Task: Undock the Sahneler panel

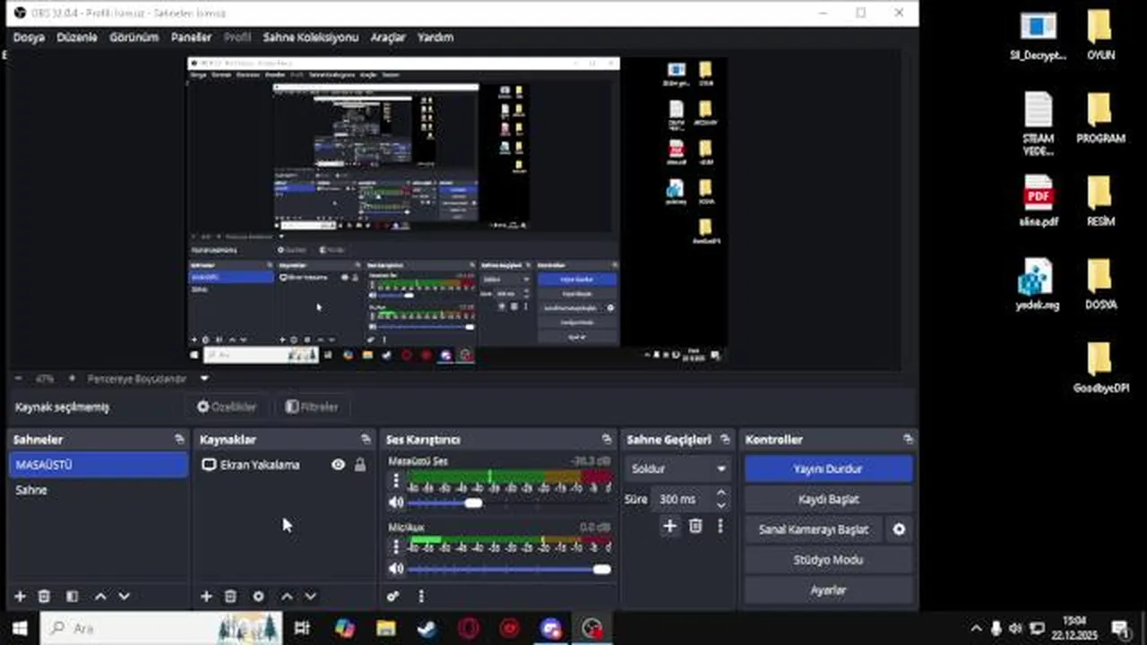Action: (179, 440)
